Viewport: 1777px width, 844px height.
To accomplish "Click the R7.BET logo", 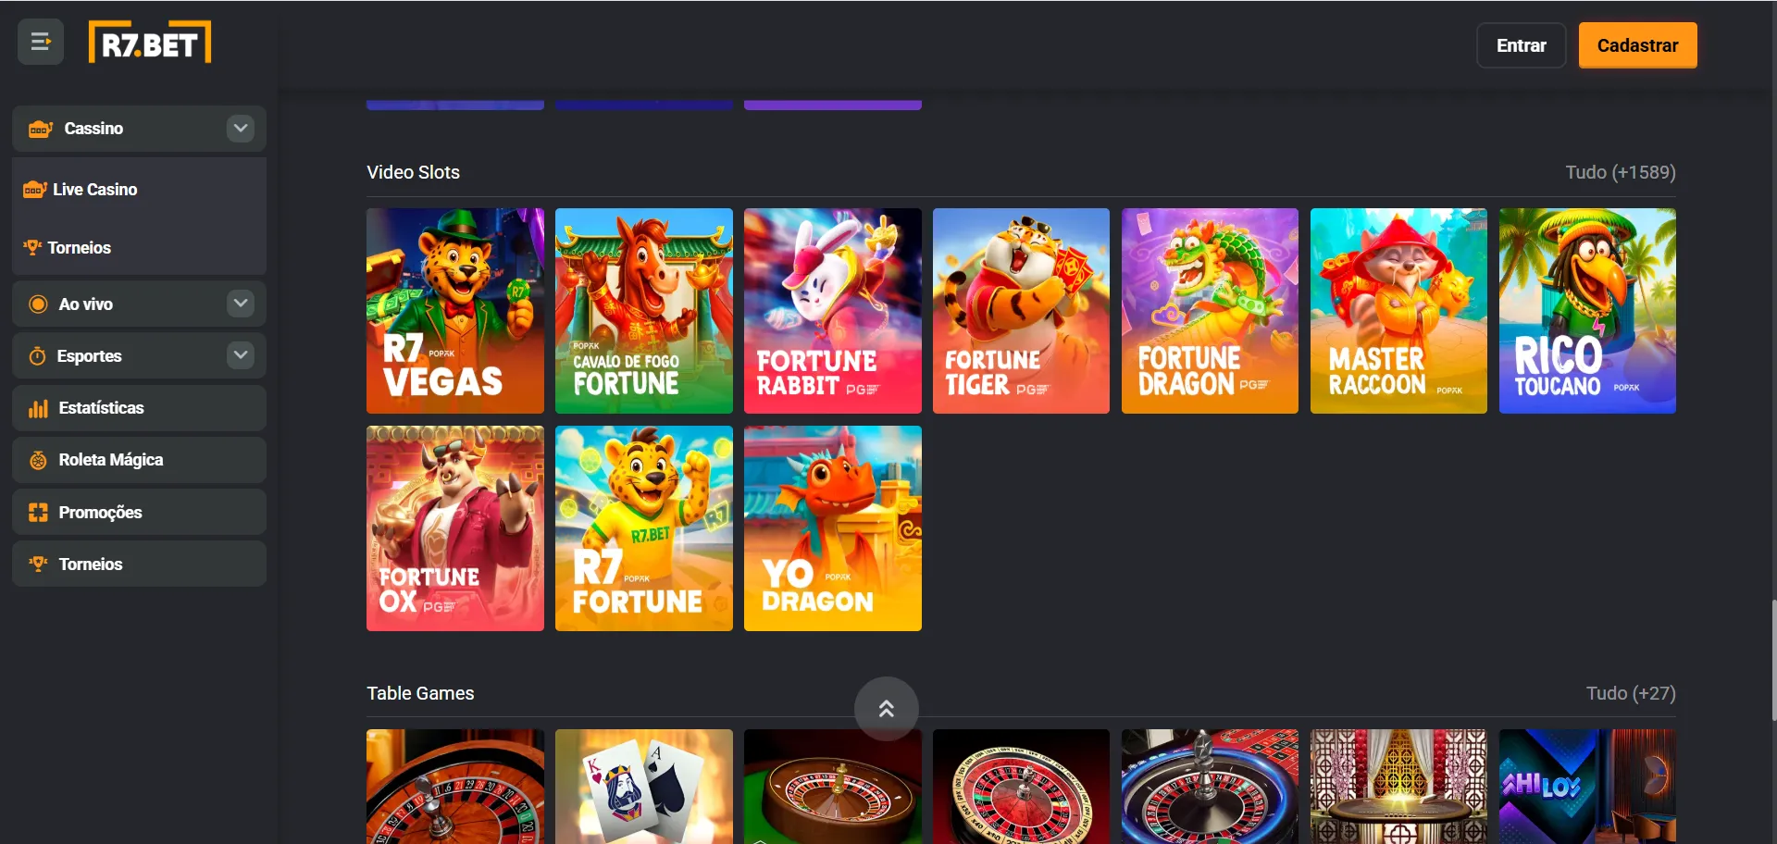I will [150, 43].
